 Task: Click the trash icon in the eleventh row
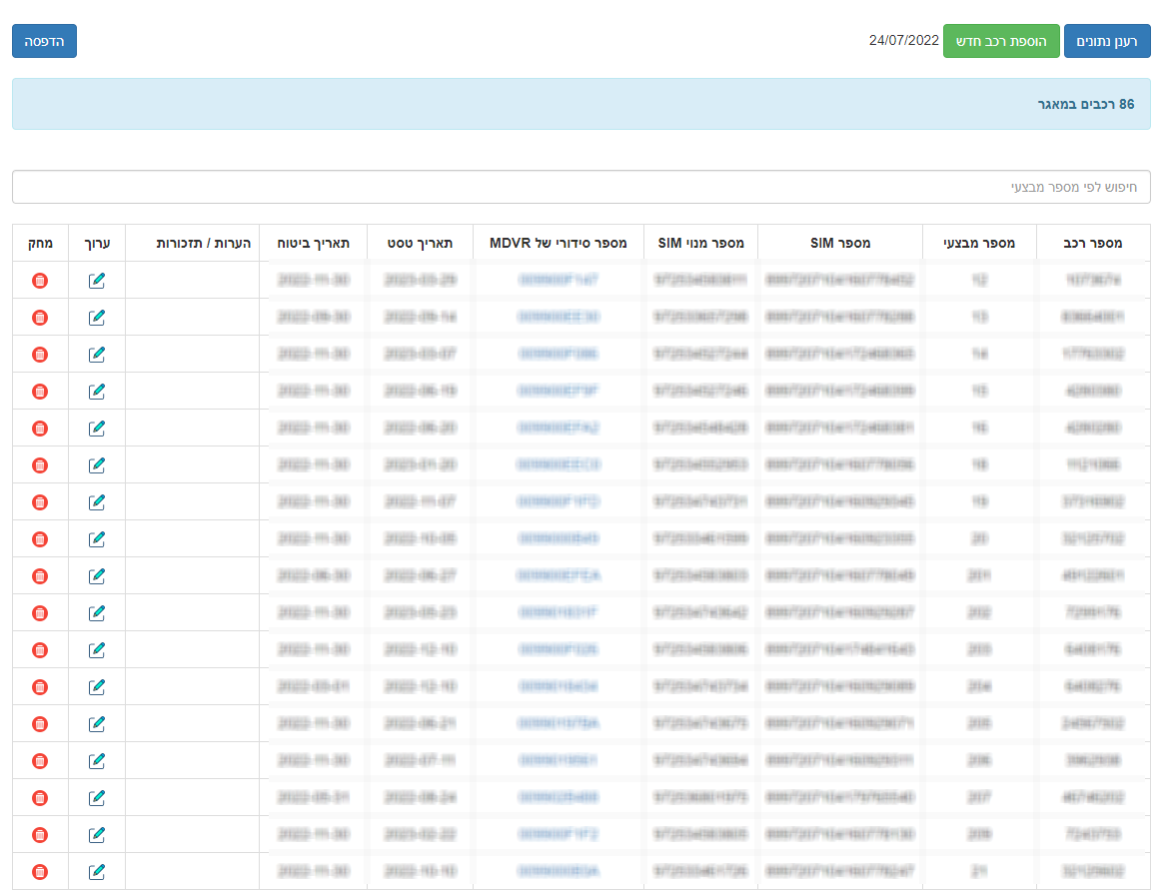tap(40, 650)
